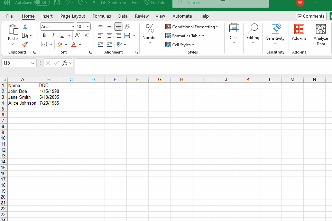Open Font Color palette arrow
The height and width of the screenshot is (221, 332).
click(x=80, y=45)
